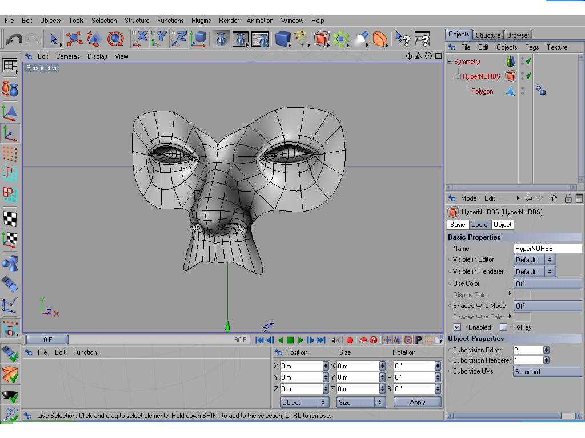Viewport: 585px width, 438px height.
Task: Select the checkerboard Texture tool
Action: point(10,218)
